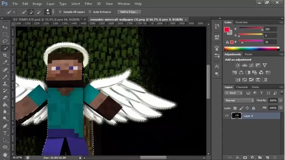Click the foreground red color swatch
The image size is (285, 160).
[x=227, y=29]
